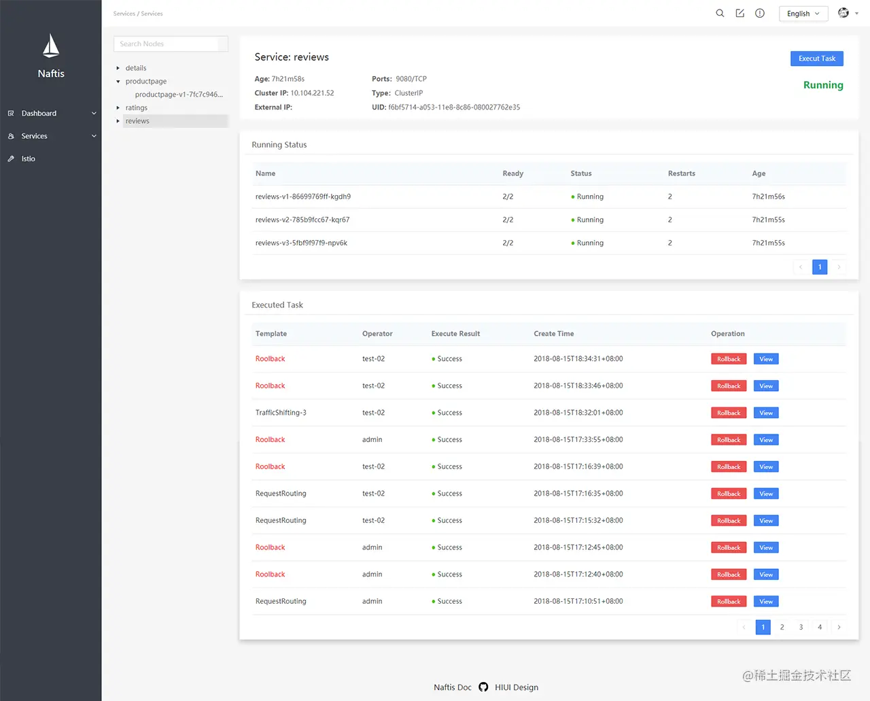Open the Services menu item
The height and width of the screenshot is (701, 870).
(x=51, y=136)
